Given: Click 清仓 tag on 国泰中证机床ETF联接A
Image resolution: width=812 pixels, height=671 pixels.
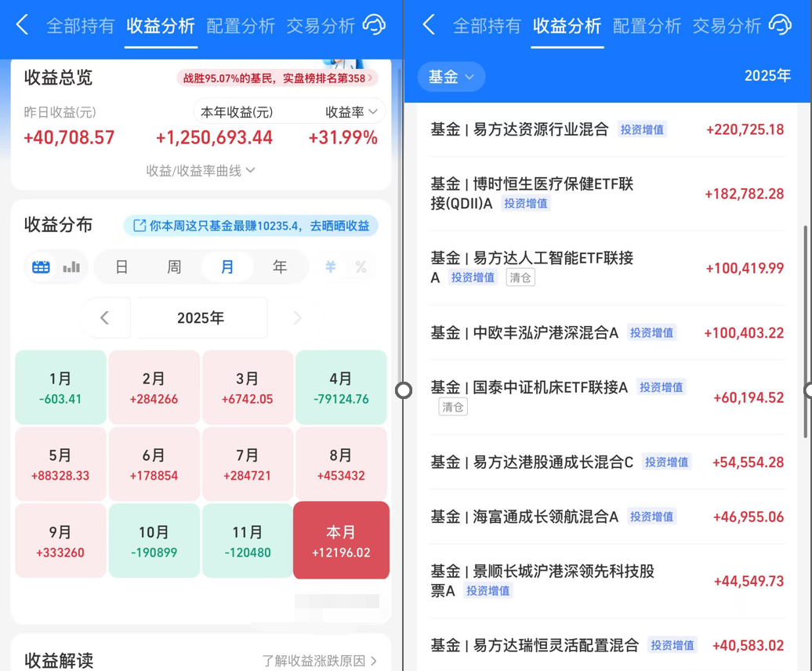Looking at the screenshot, I should [x=453, y=407].
